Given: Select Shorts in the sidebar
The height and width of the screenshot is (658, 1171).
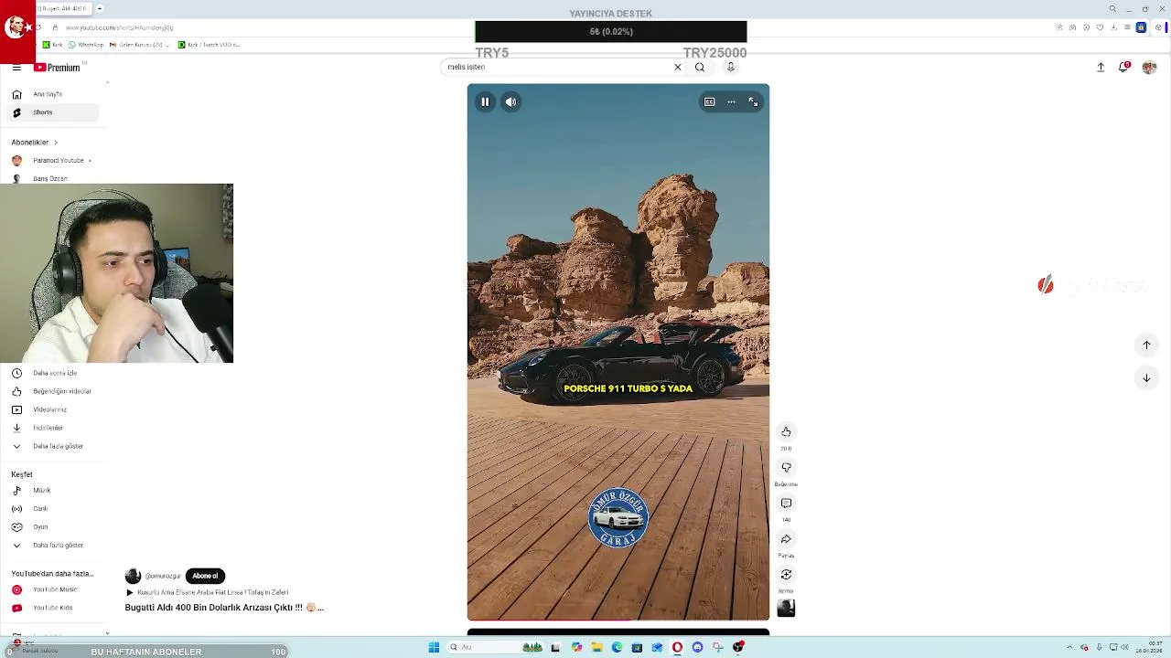Looking at the screenshot, I should (x=50, y=112).
